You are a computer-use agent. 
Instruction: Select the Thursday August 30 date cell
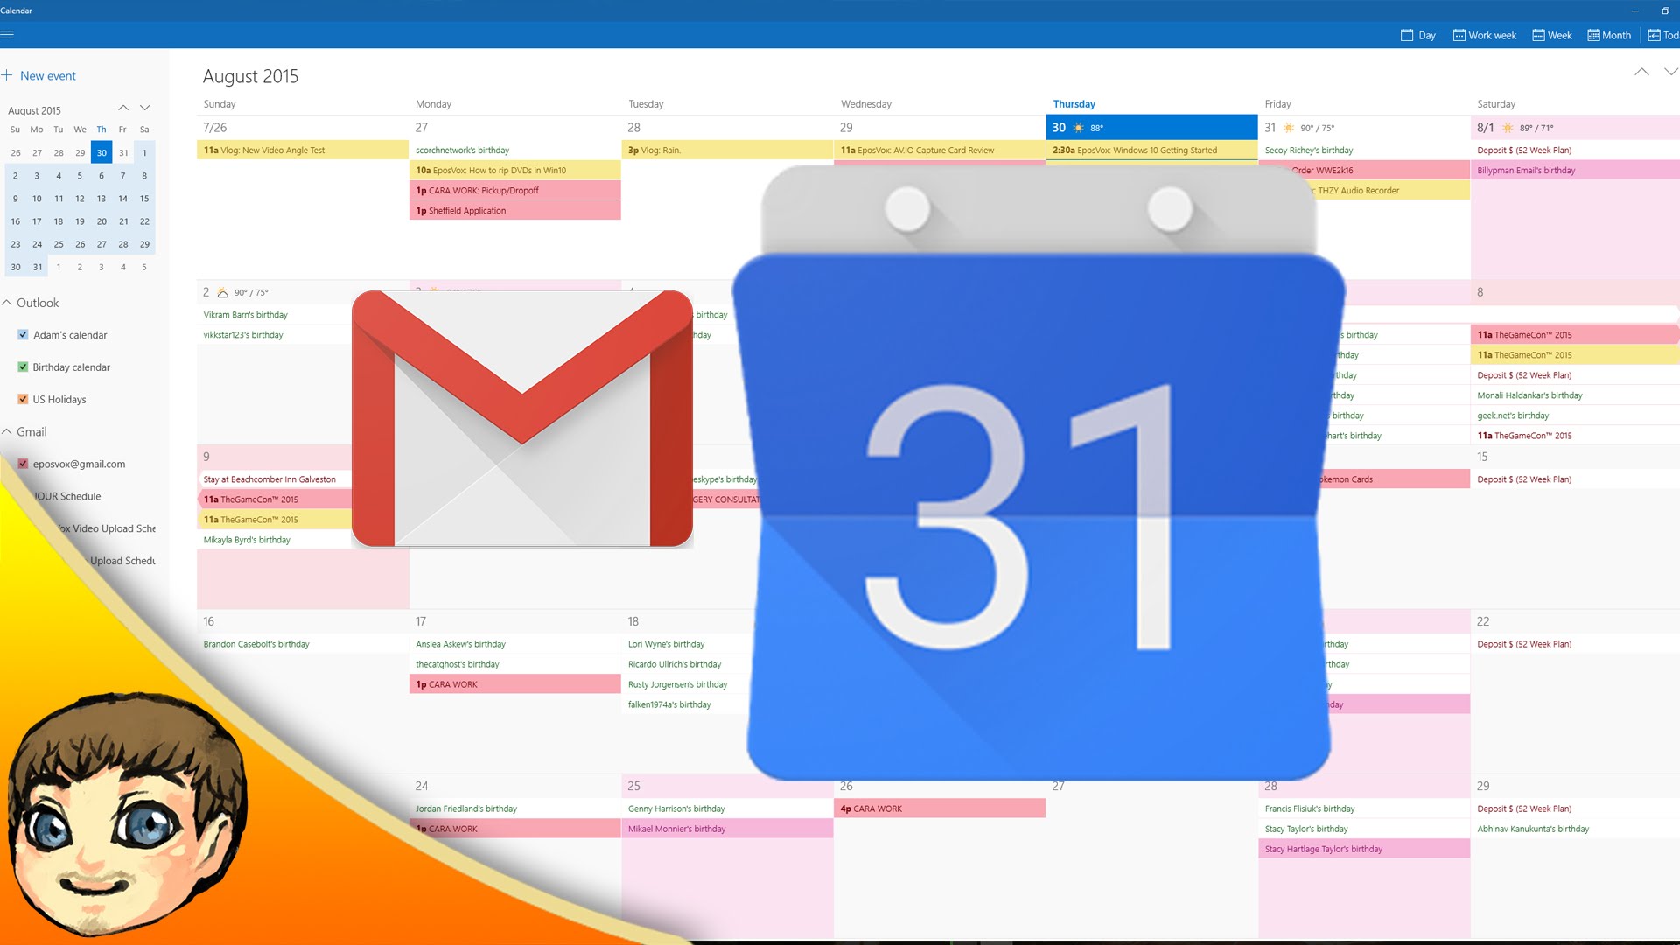[x=1151, y=127]
